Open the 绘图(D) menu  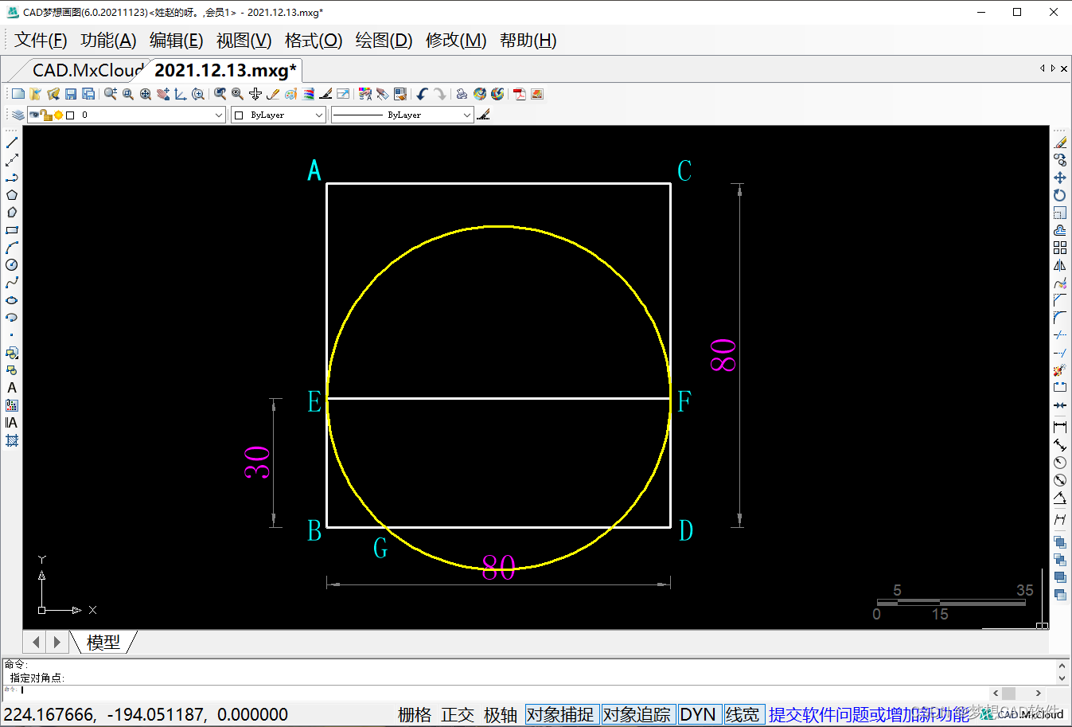(383, 40)
